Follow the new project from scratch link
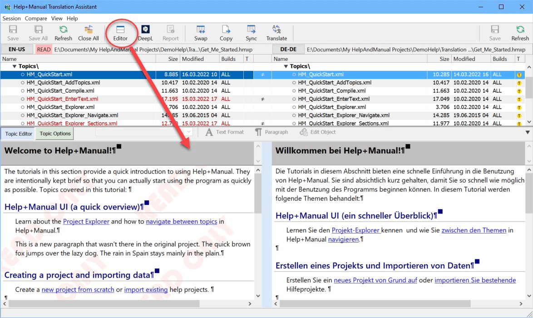The width and height of the screenshot is (533, 318). [x=78, y=289]
